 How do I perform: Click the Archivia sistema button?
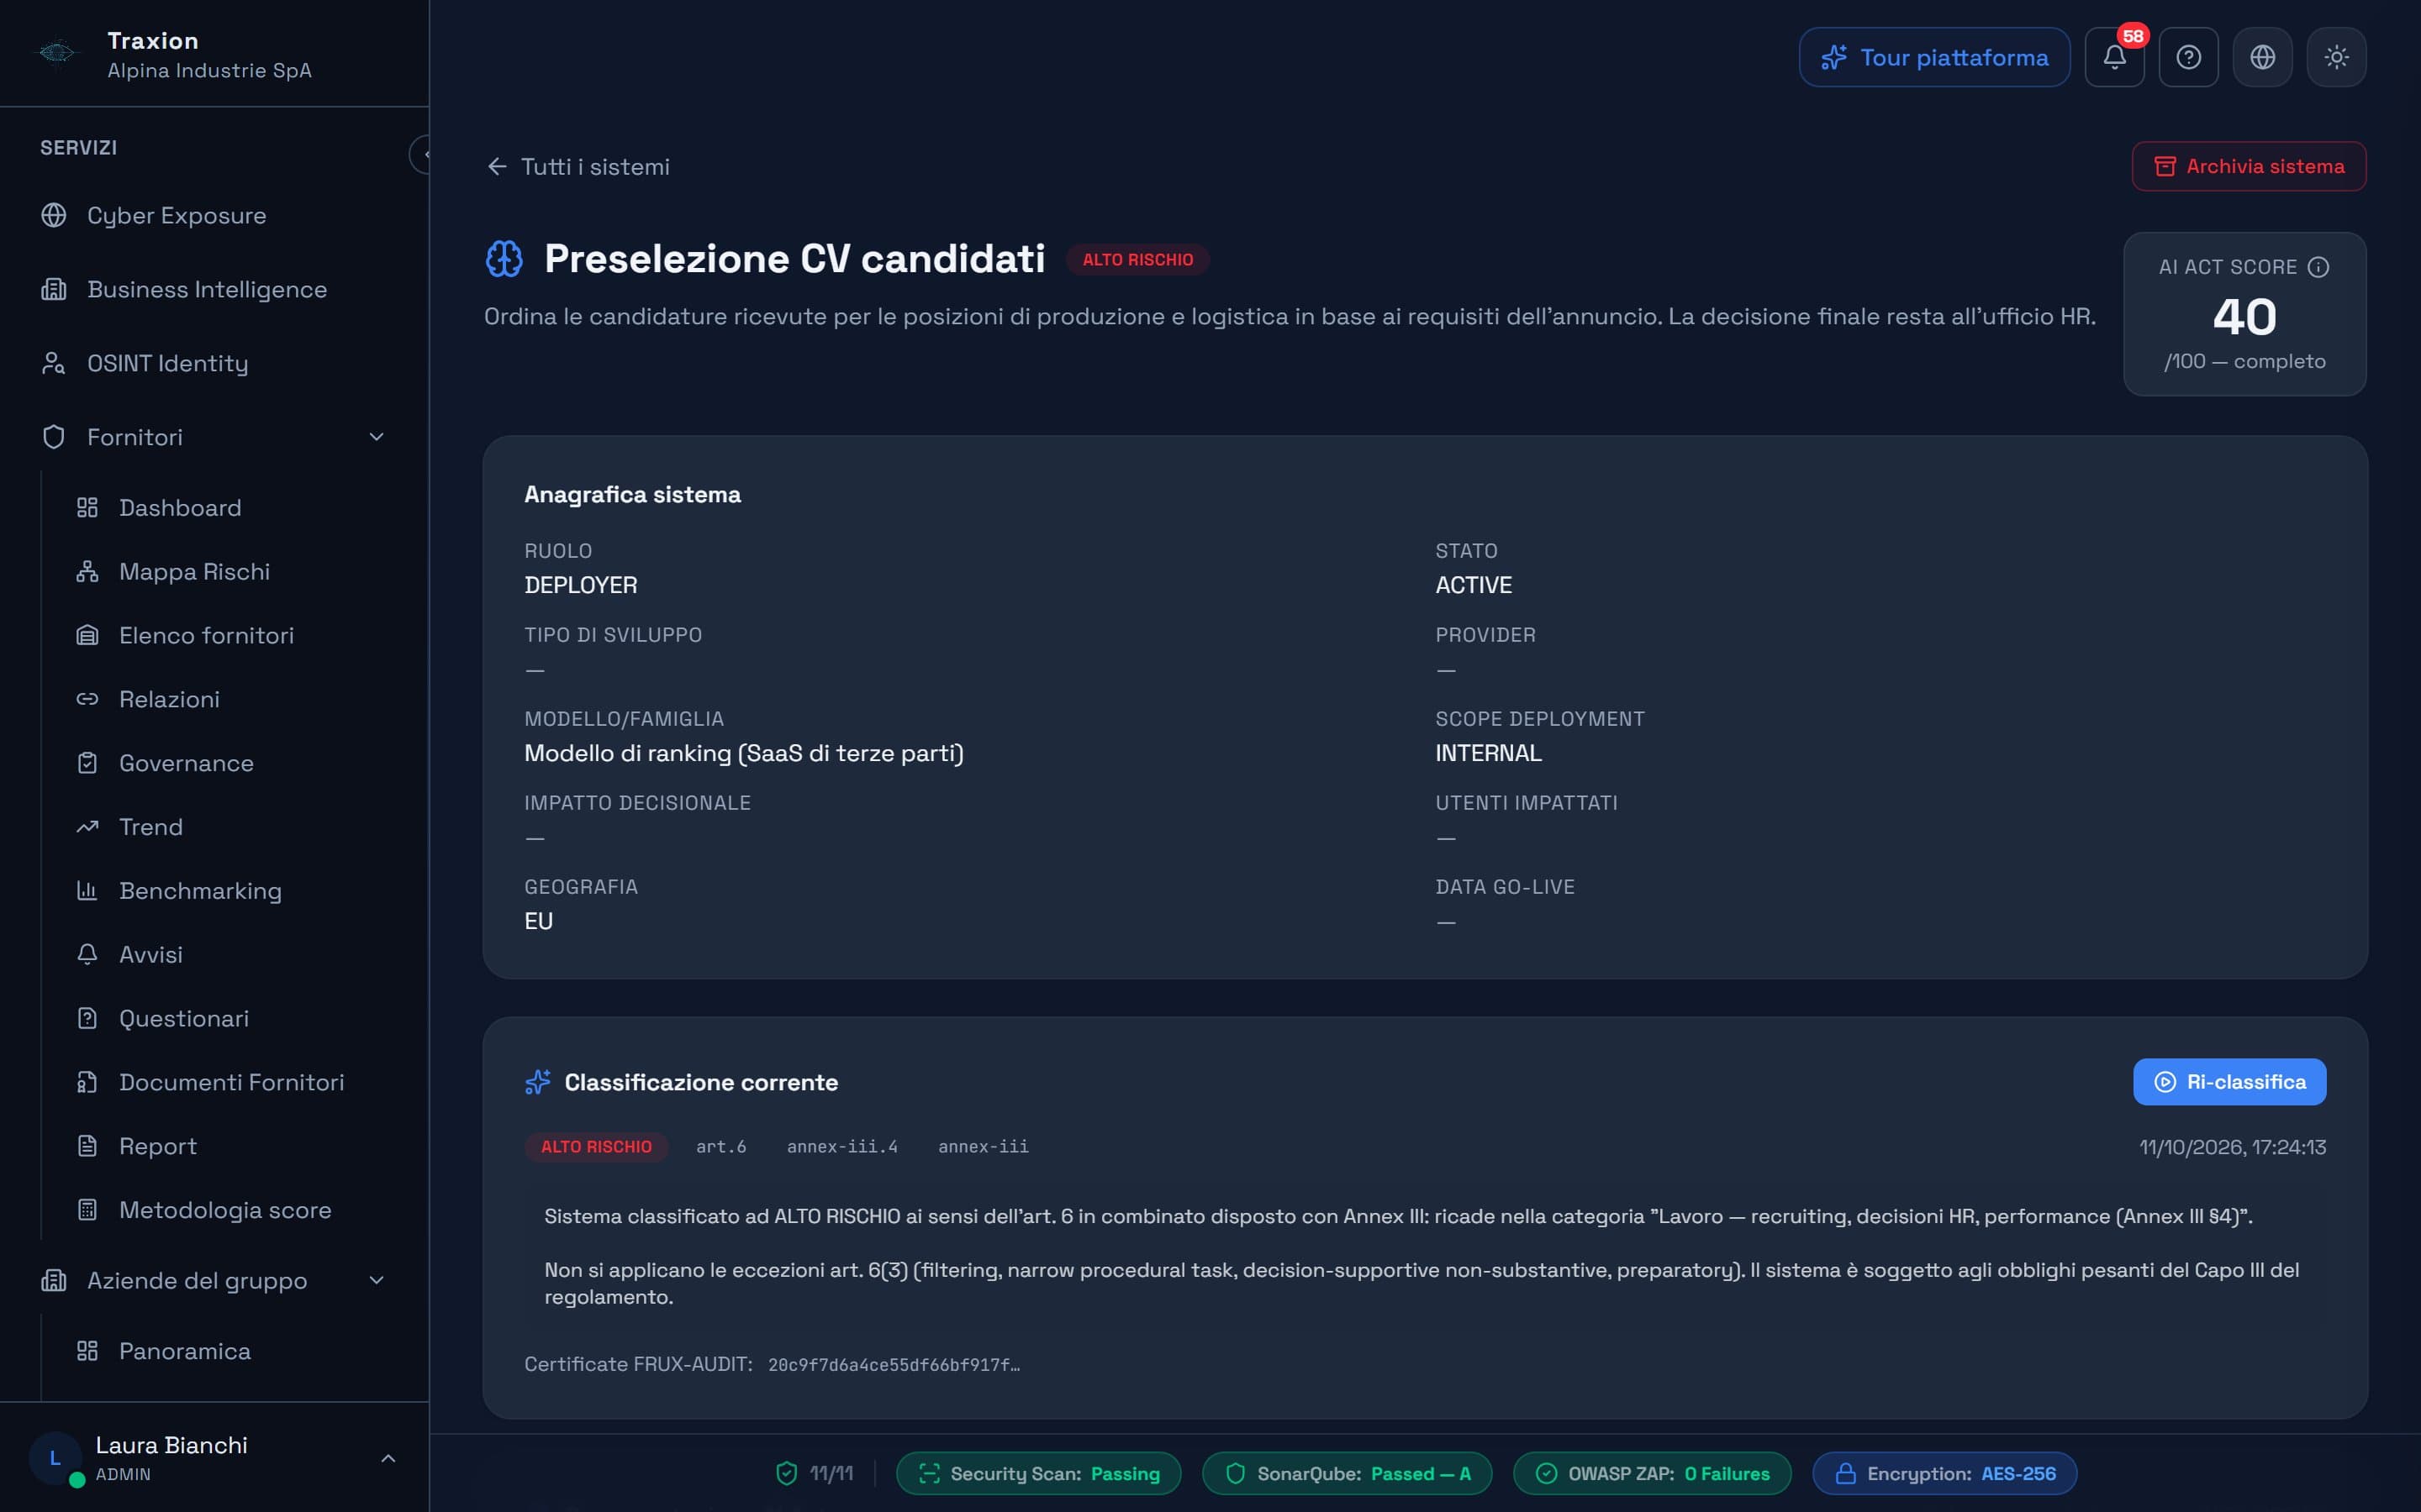[x=2248, y=166]
